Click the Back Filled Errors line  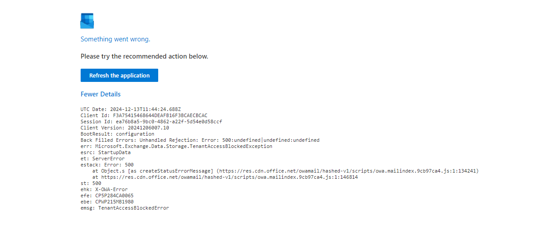point(200,140)
